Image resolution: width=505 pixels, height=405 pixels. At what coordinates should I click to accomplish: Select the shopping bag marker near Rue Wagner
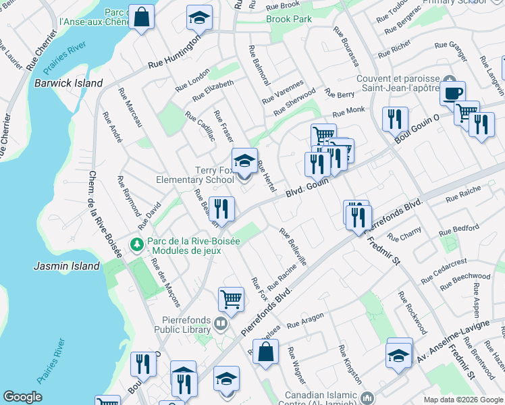[265, 352]
